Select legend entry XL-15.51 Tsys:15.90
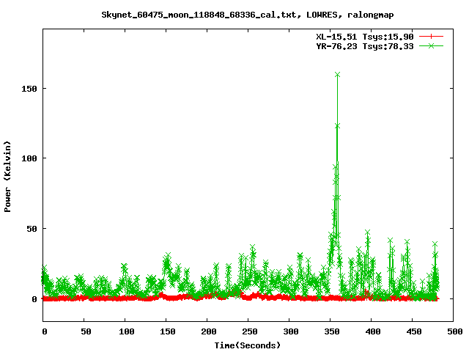The image size is (469, 352). pyautogui.click(x=365, y=37)
